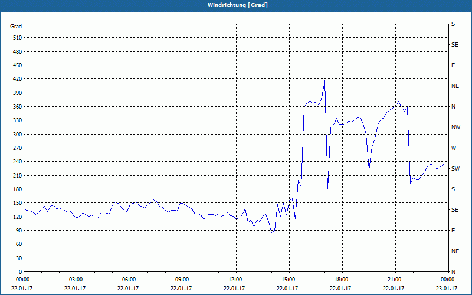Select the W compass label on the right axis
This screenshot has height=295, width=472.
pos(454,148)
